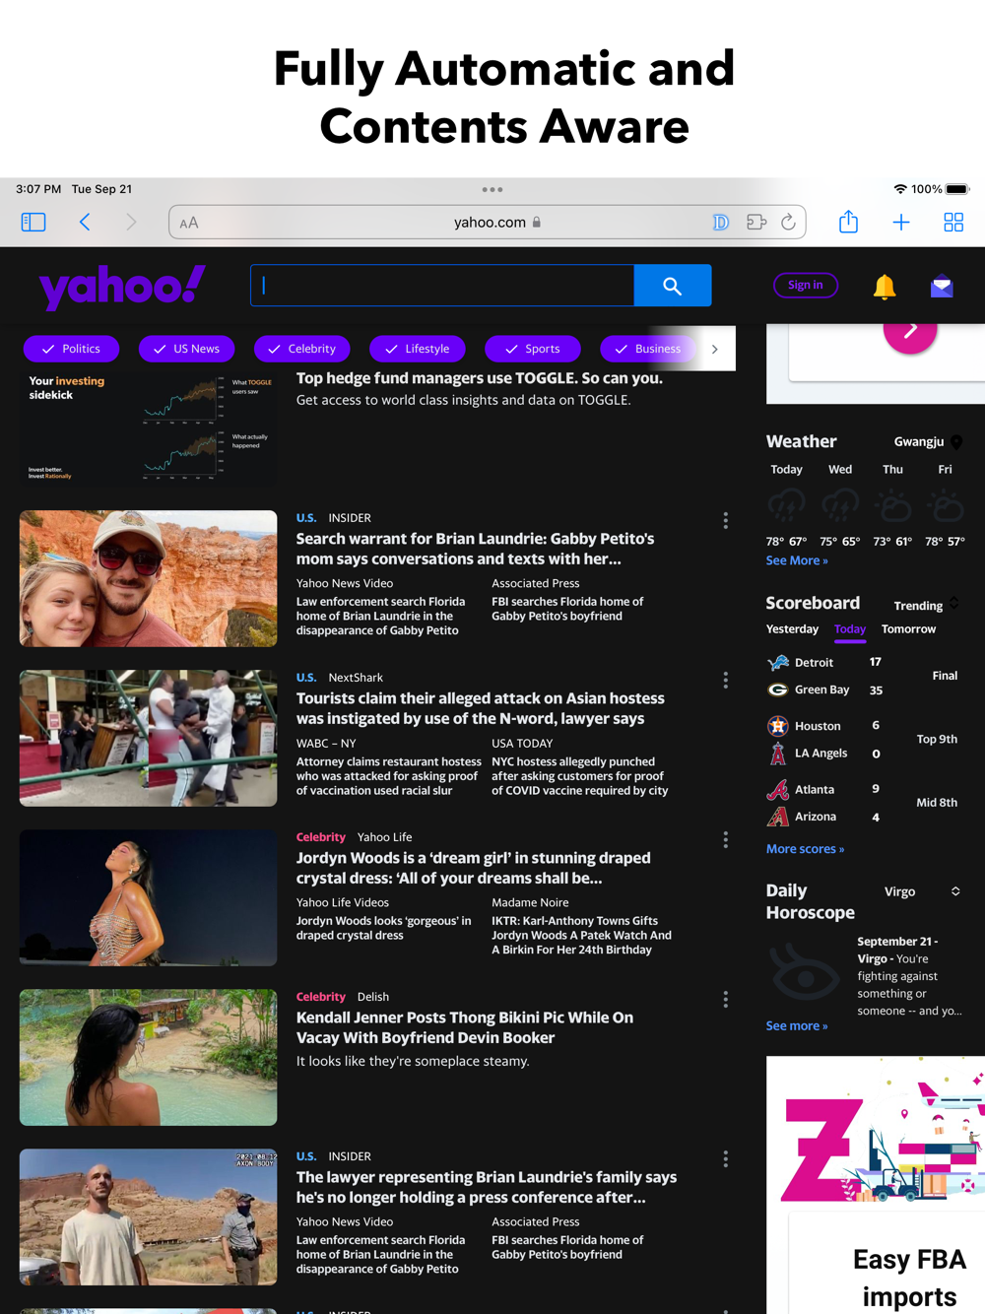Open the Detroit vs Green Bay score
Screen dimensions: 985x1314
pyautogui.click(x=863, y=676)
